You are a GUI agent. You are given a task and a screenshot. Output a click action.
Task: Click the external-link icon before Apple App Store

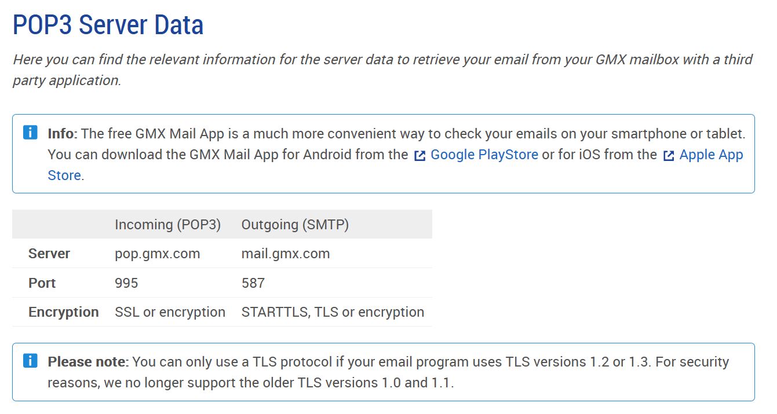[669, 155]
